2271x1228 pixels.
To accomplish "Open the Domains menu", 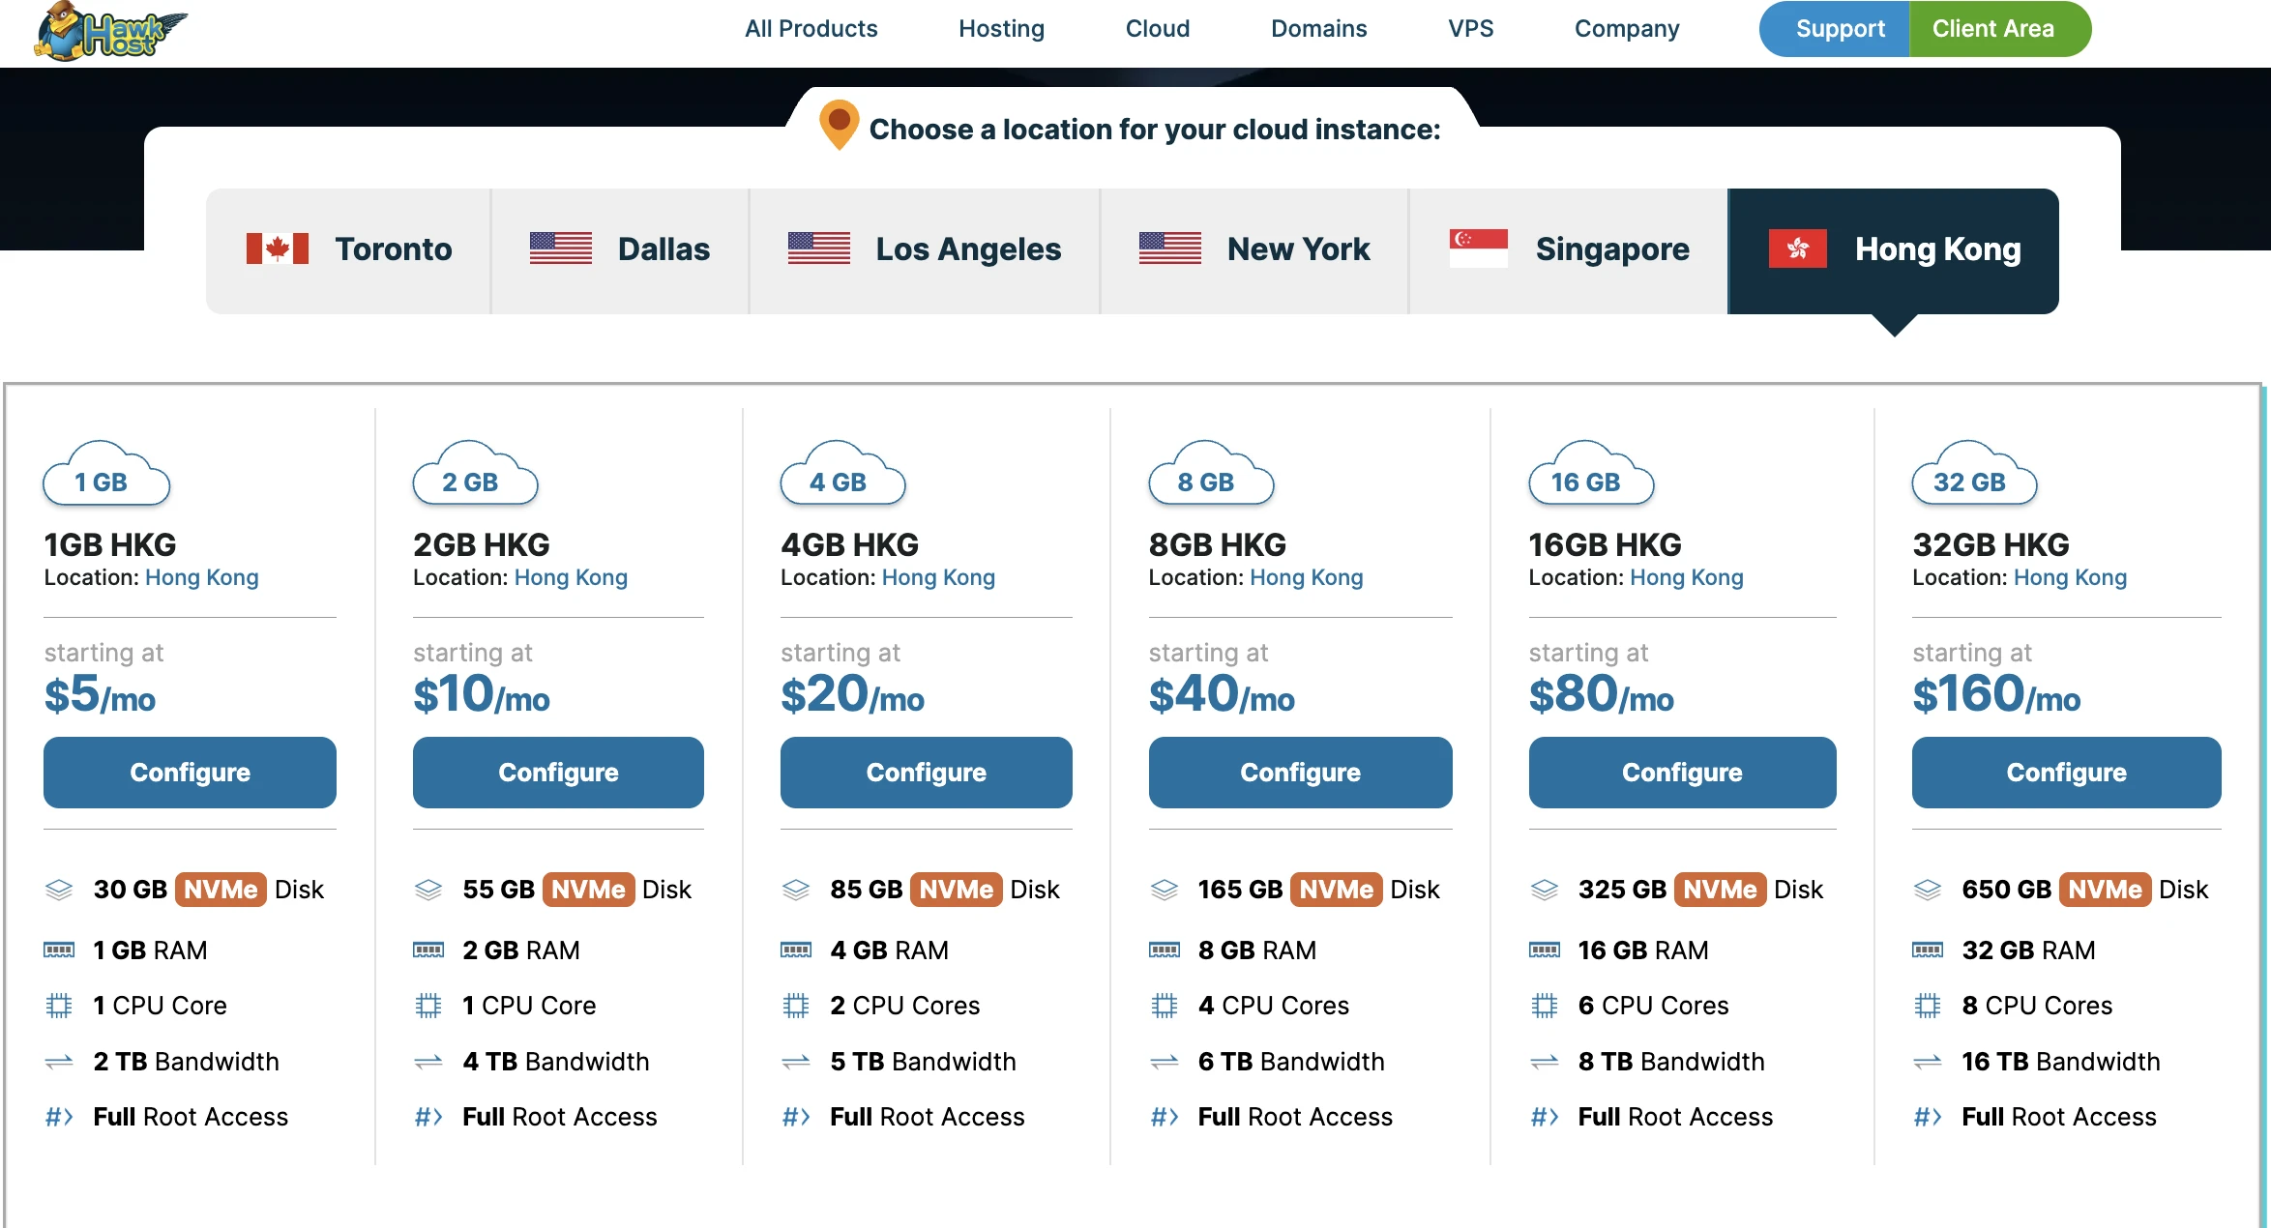I will pos(1318,29).
